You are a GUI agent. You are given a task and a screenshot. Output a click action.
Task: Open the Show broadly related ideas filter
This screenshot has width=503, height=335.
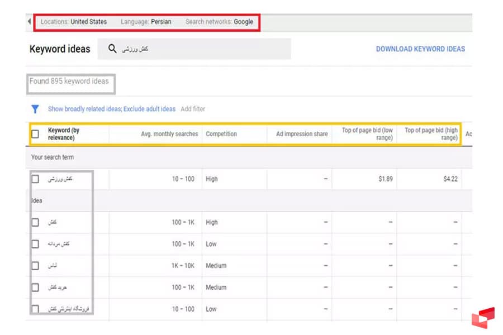(x=84, y=109)
